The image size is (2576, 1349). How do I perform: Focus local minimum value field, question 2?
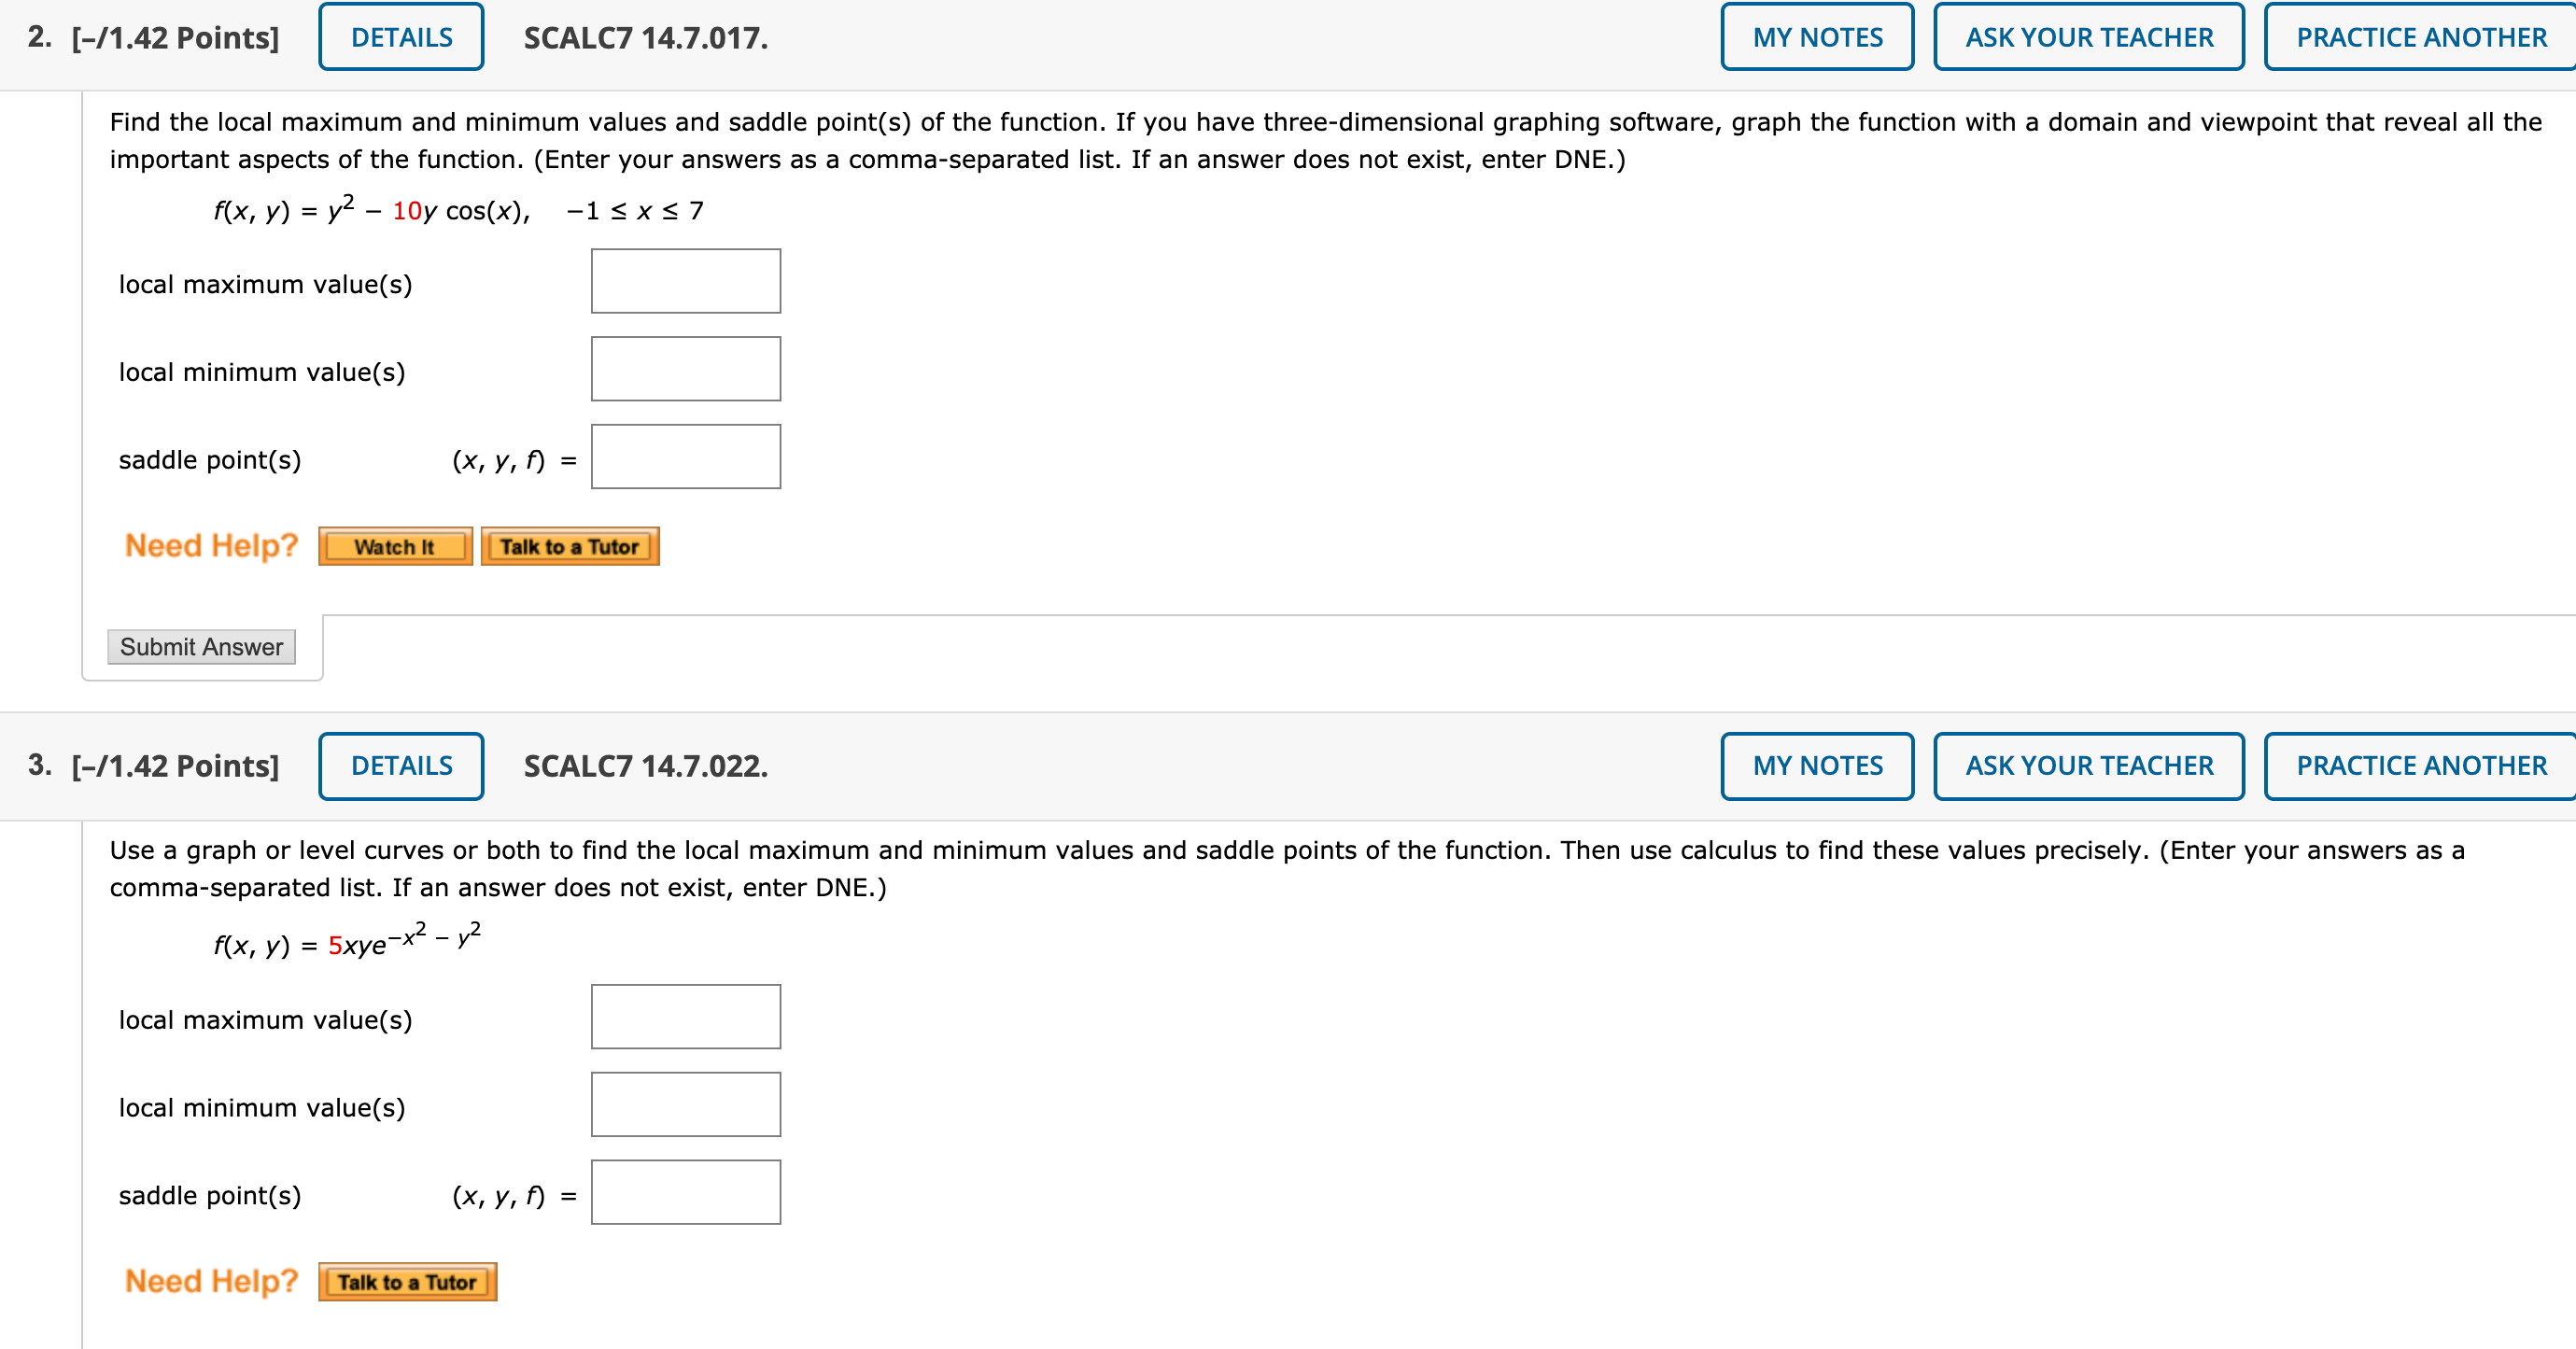(x=686, y=369)
